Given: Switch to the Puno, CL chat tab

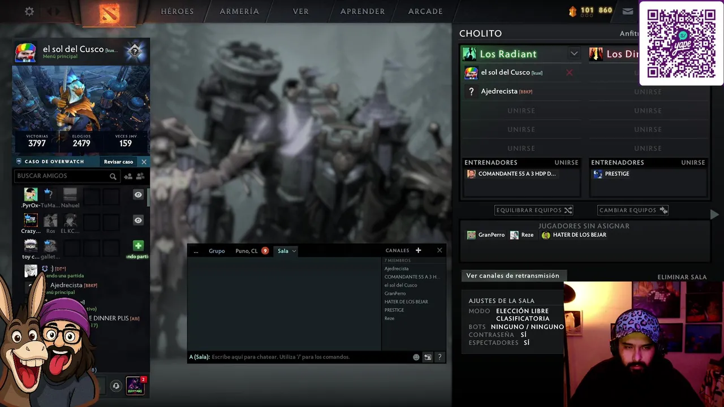Looking at the screenshot, I should point(247,251).
